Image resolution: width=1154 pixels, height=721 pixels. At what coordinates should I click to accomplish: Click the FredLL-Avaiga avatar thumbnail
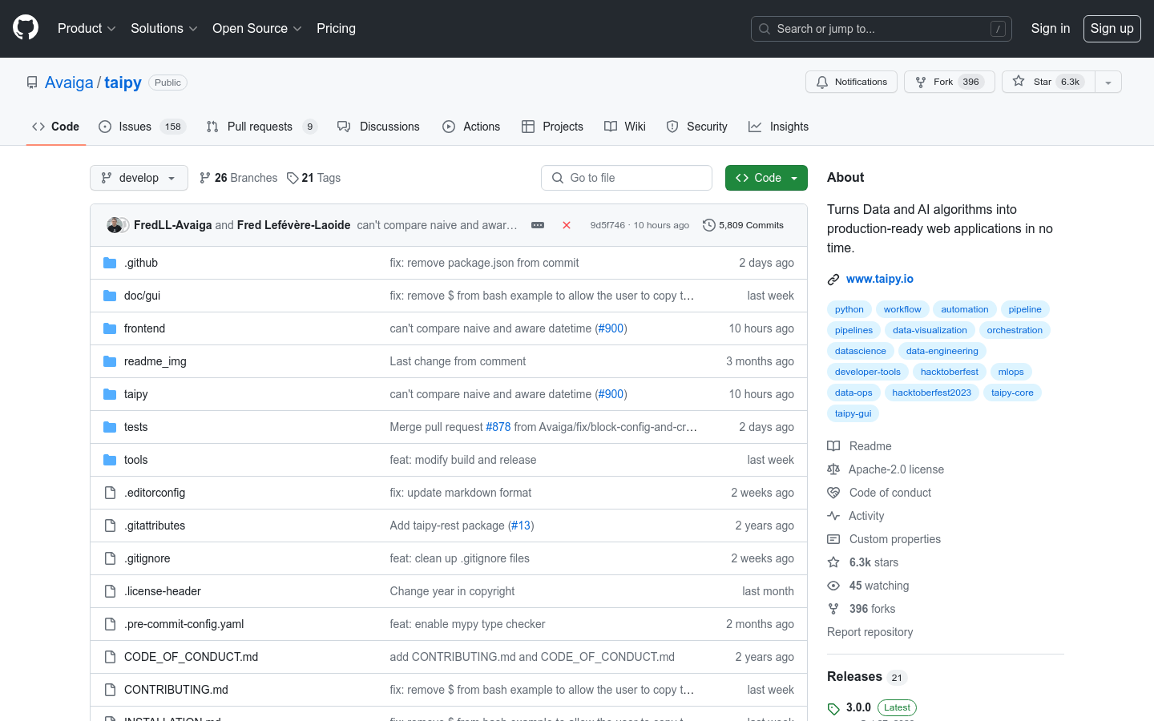pyautogui.click(x=115, y=225)
